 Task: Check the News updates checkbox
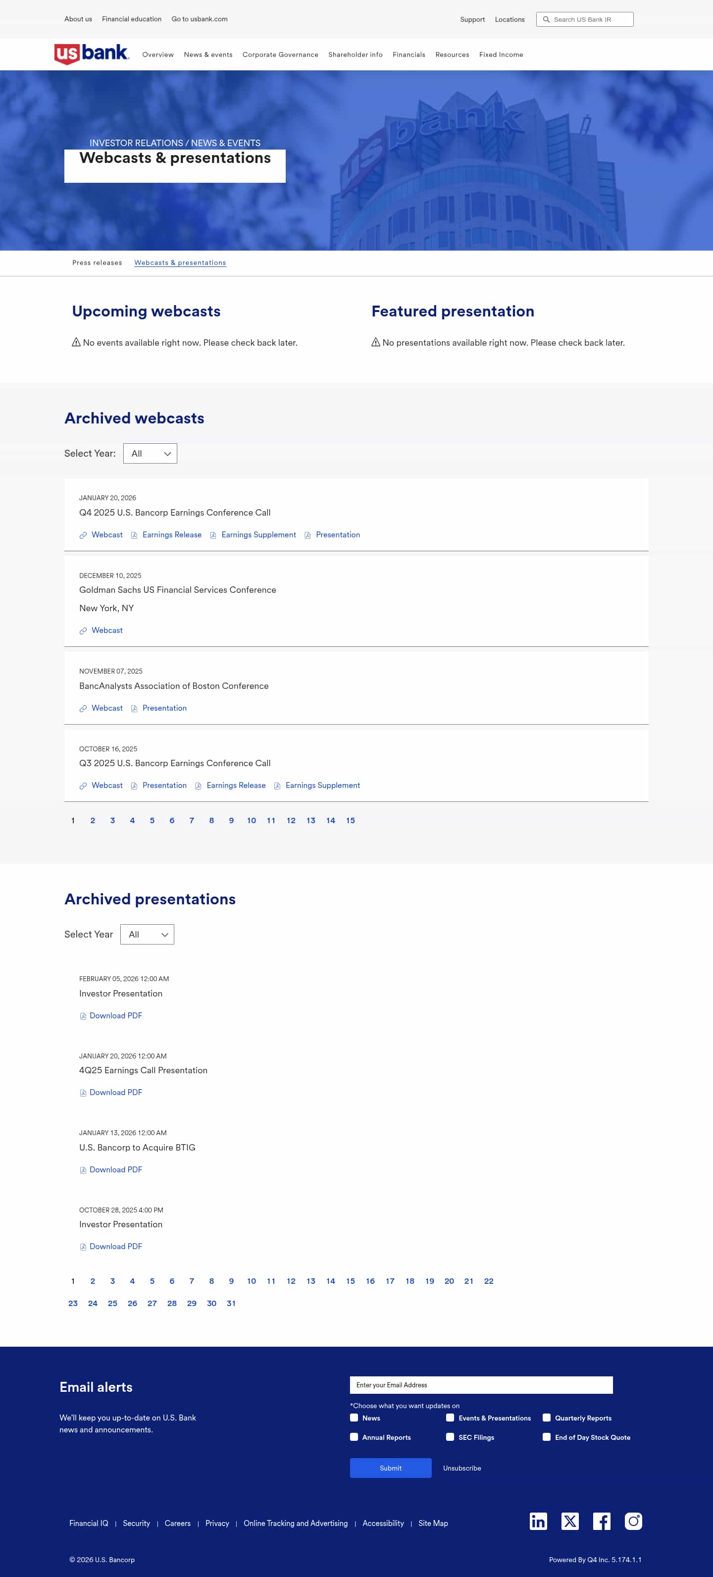(354, 1417)
